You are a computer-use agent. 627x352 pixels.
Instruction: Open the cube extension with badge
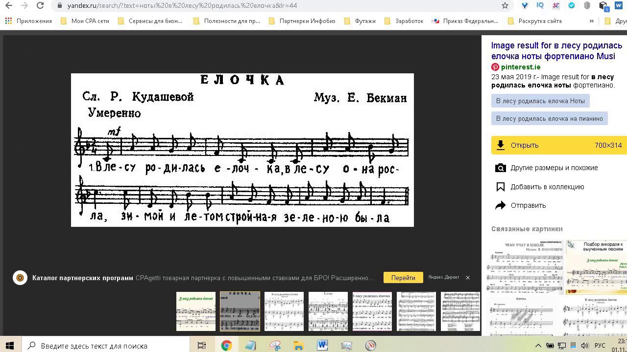[x=603, y=6]
